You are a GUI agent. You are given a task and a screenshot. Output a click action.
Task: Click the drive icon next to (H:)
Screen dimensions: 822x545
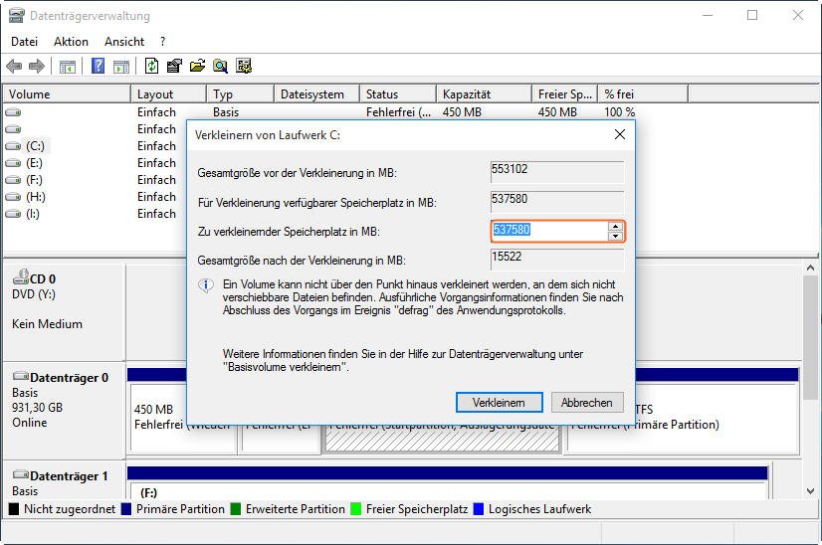[x=13, y=197]
